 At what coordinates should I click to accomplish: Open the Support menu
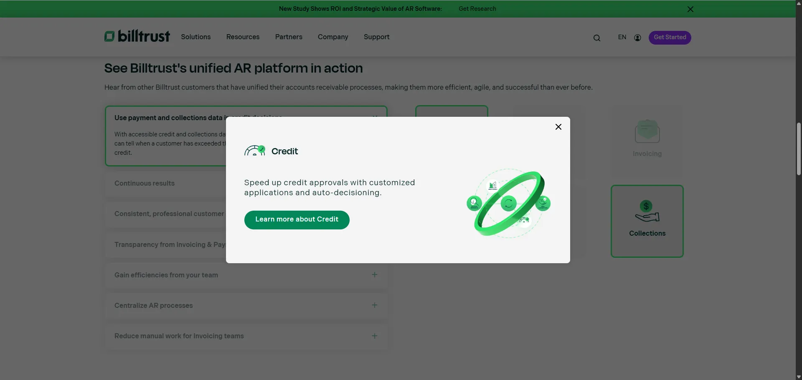(376, 37)
